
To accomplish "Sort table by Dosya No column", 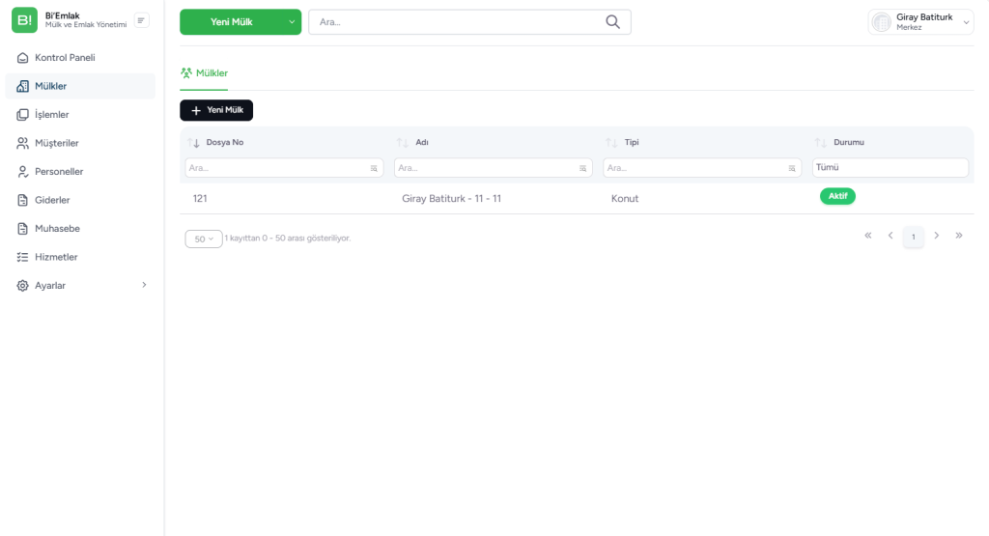I will coord(194,143).
